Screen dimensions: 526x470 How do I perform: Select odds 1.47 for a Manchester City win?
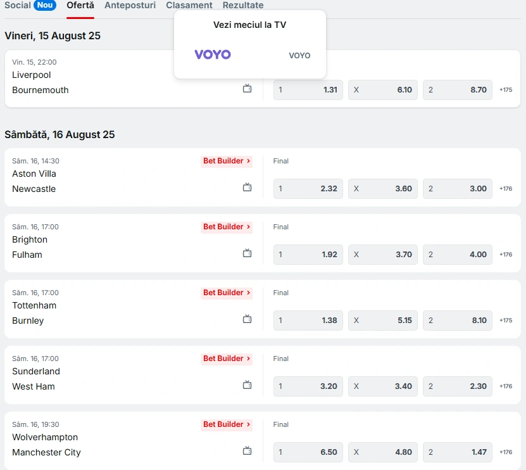[x=458, y=452]
